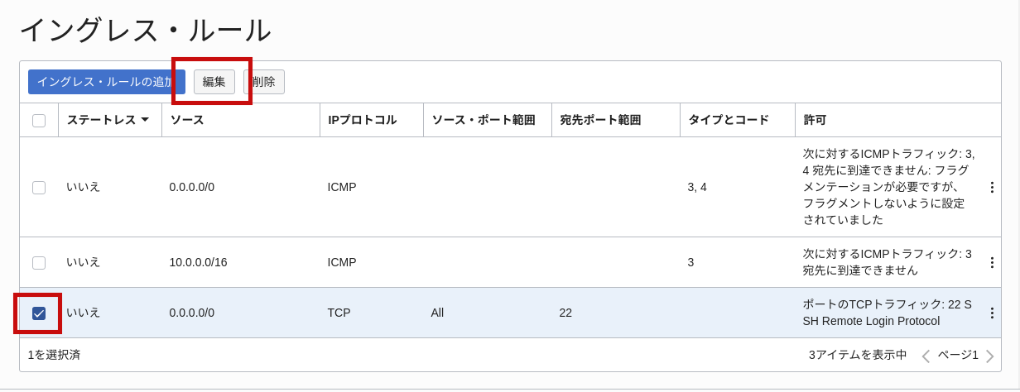
Task: Toggle the select-all checkbox in table header
Action: coord(39,121)
